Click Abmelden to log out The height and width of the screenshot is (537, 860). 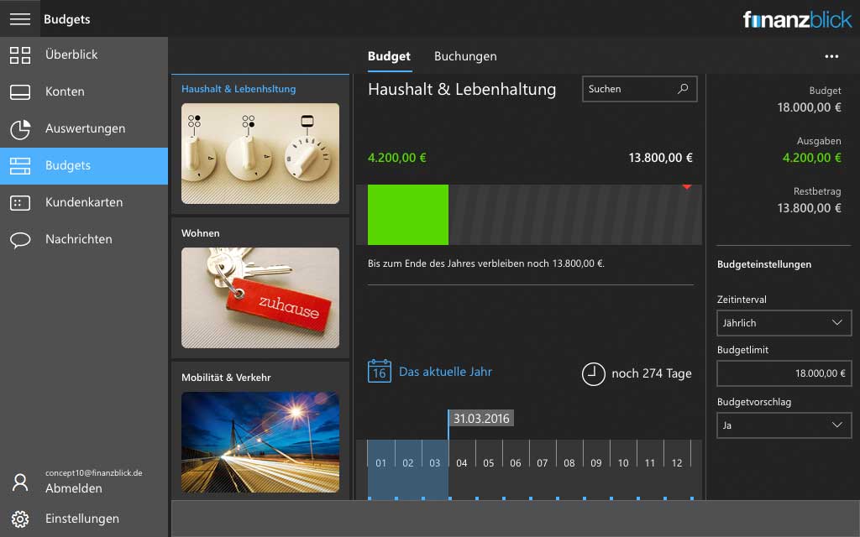coord(74,488)
